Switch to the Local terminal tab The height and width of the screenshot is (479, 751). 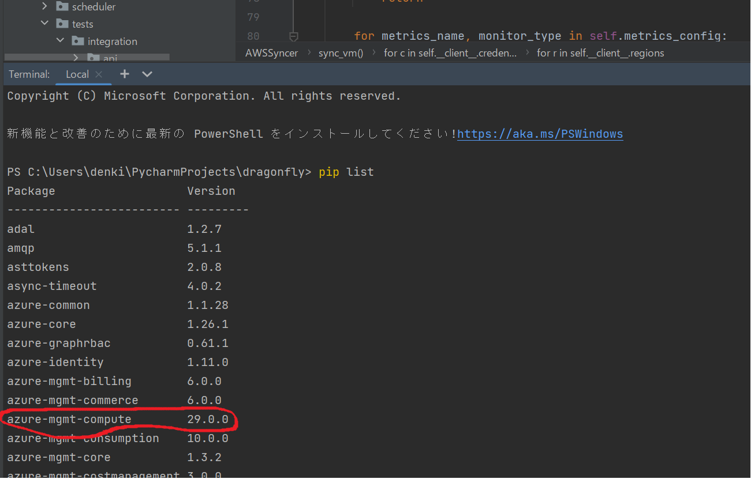77,74
